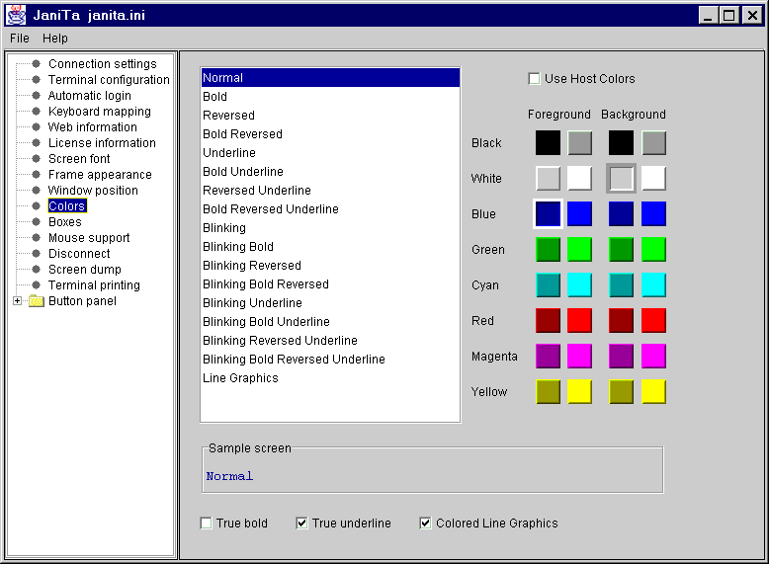Select Disconnect in the tree
The image size is (769, 564).
click(x=79, y=253)
